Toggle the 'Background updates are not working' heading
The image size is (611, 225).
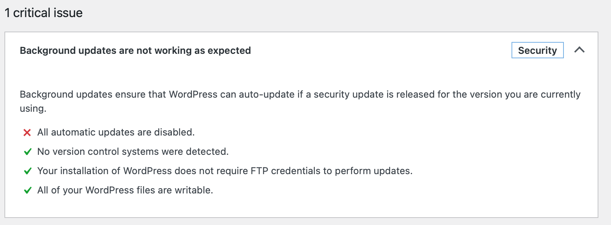pyautogui.click(x=135, y=50)
